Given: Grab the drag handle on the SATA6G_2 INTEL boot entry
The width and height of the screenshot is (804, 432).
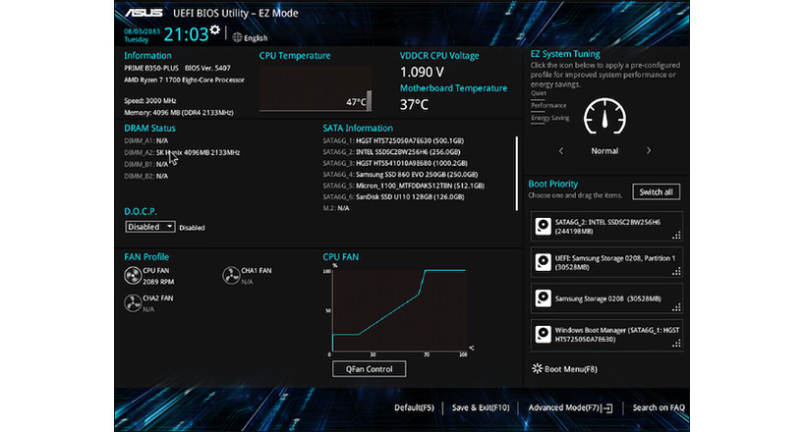Looking at the screenshot, I should click(x=677, y=236).
